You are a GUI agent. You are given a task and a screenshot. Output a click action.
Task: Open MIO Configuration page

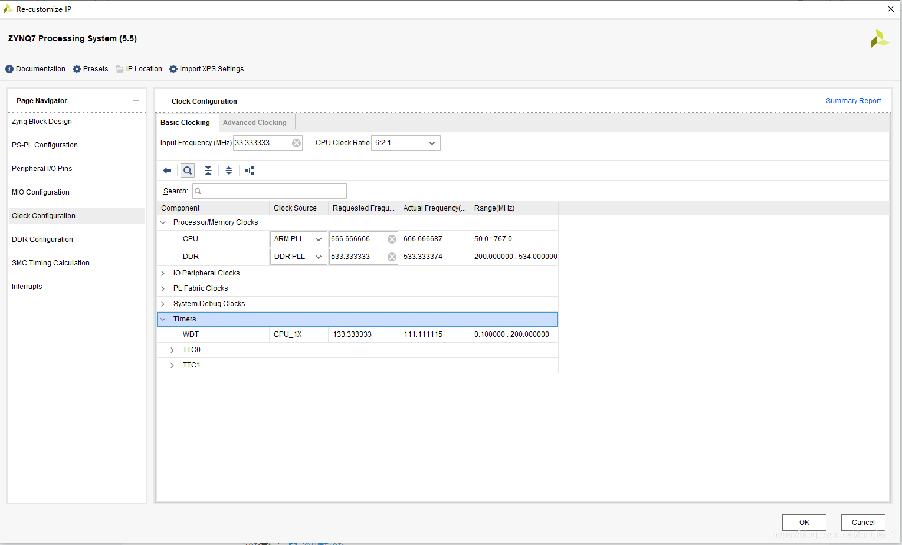coord(41,192)
